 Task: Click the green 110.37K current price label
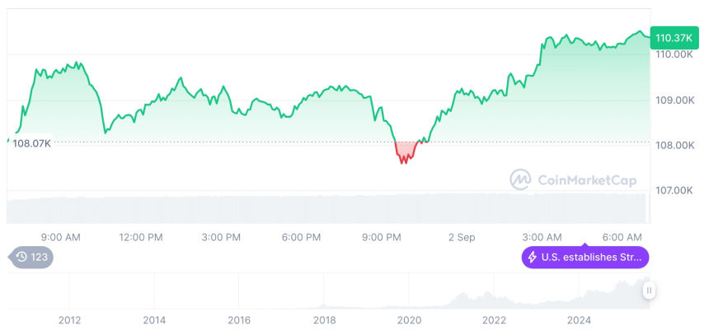[673, 37]
